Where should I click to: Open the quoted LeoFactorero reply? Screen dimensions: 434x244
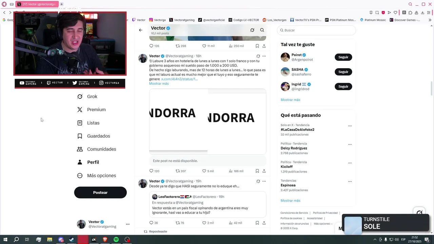coord(208,204)
